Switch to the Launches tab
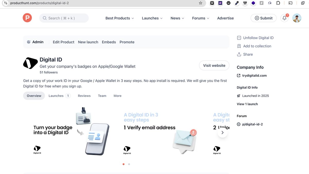309x174 pixels. pyautogui.click(x=59, y=96)
